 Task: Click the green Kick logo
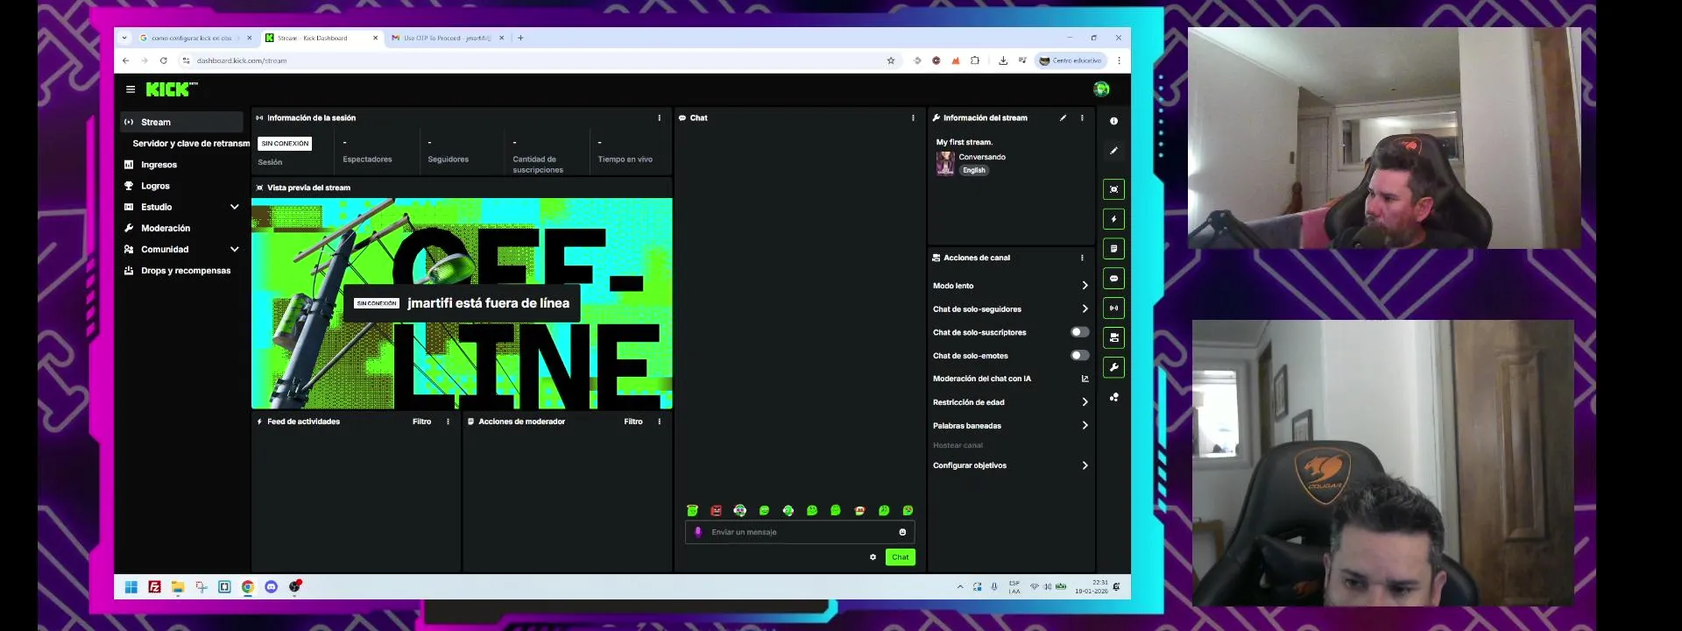pos(172,89)
